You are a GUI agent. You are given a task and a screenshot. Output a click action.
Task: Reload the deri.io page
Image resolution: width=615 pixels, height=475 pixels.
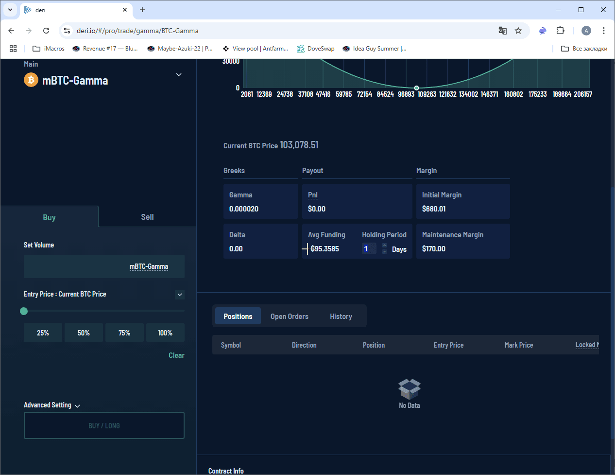tap(46, 31)
